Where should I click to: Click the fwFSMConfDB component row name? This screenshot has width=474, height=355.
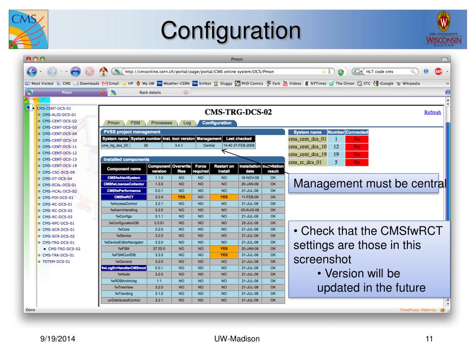(x=124, y=255)
